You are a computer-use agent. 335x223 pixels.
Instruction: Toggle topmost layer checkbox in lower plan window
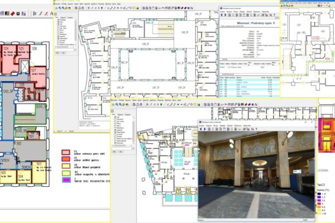pyautogui.click(x=116, y=117)
